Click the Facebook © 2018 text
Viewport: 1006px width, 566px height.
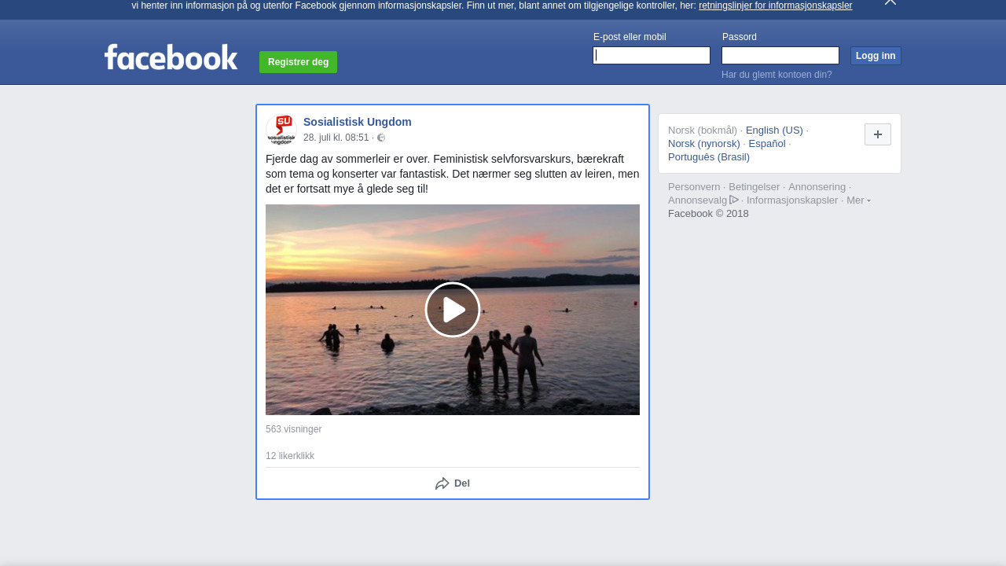[708, 214]
